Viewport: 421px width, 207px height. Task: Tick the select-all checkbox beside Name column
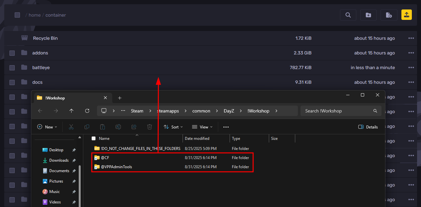coord(94,138)
